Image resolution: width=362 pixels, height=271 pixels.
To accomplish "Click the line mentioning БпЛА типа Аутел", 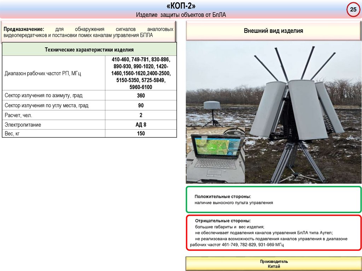I will coord(264,233).
